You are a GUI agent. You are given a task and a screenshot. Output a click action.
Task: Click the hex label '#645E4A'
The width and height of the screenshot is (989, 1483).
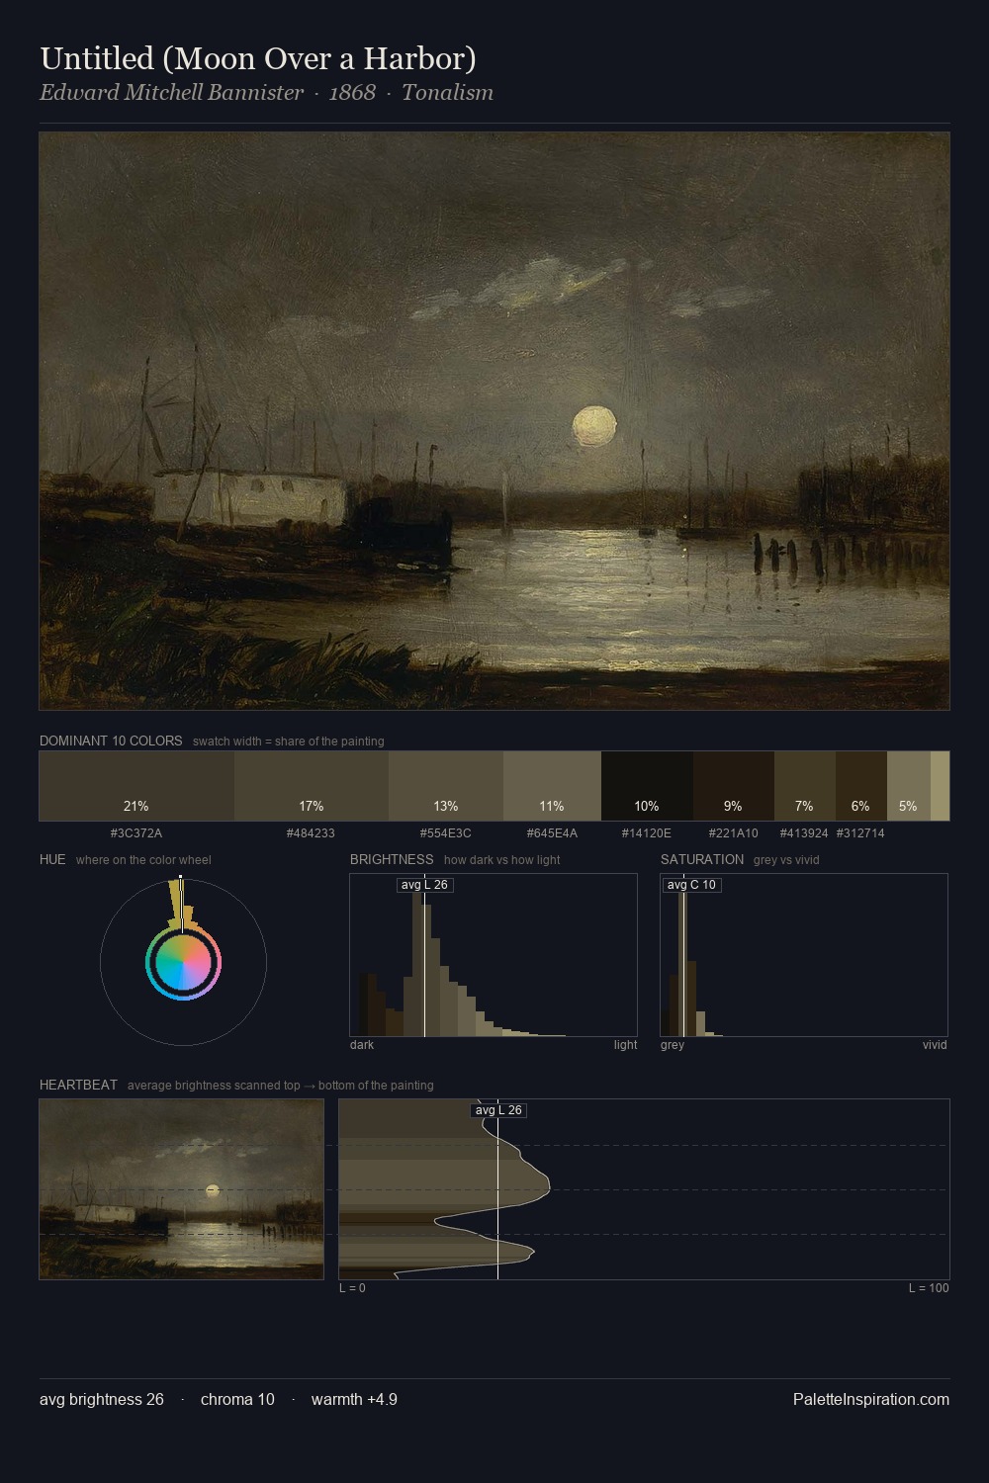552,833
